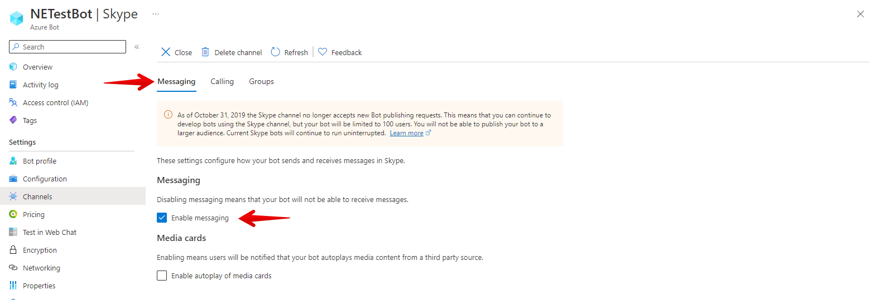Close the Skype blade with the X
The width and height of the screenshot is (880, 300).
(860, 14)
